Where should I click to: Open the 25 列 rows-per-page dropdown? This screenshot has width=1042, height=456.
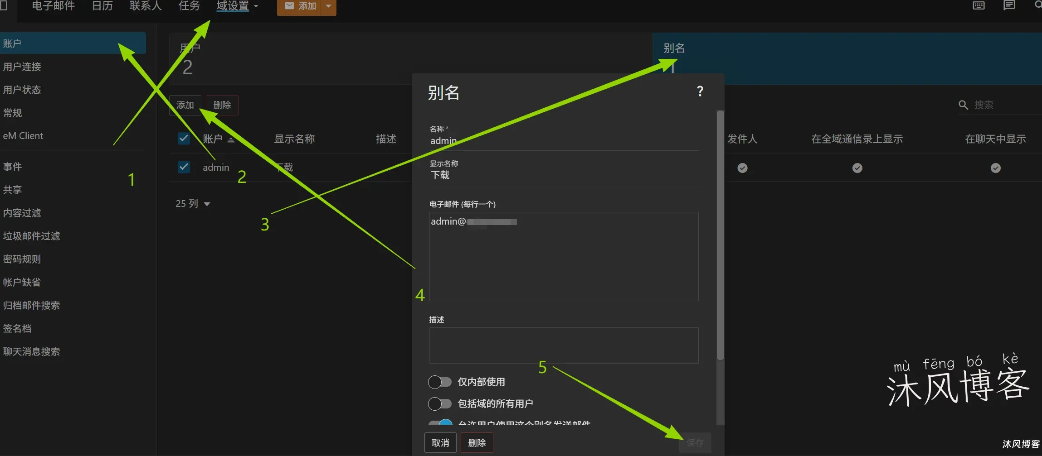coord(193,204)
